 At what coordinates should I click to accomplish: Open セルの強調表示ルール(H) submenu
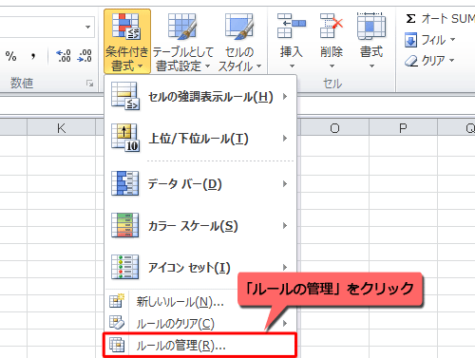[x=200, y=96]
